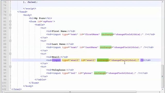This screenshot has height=93, width=165.
Task: Click the horizontal scrollbar thumb
Action: (x=70, y=92)
